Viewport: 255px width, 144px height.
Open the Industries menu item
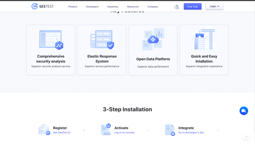tap(113, 7)
